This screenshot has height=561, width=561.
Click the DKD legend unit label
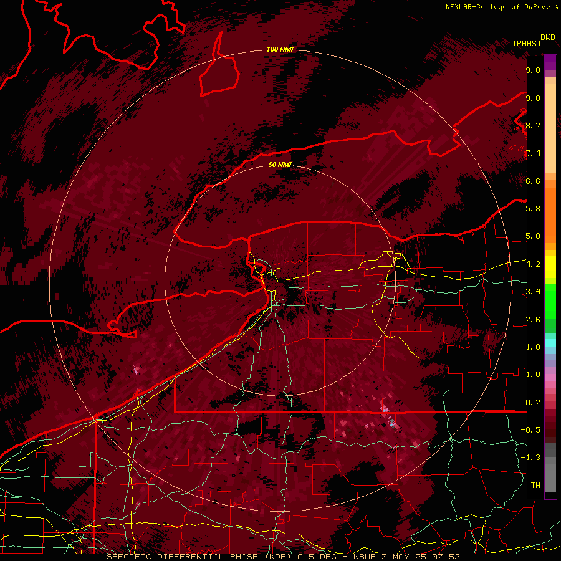click(547, 37)
